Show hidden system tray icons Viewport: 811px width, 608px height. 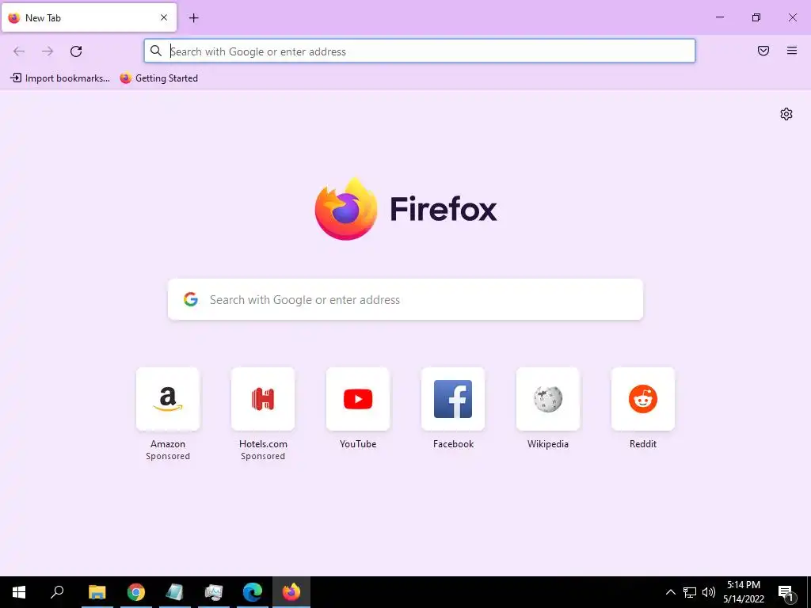tap(670, 592)
